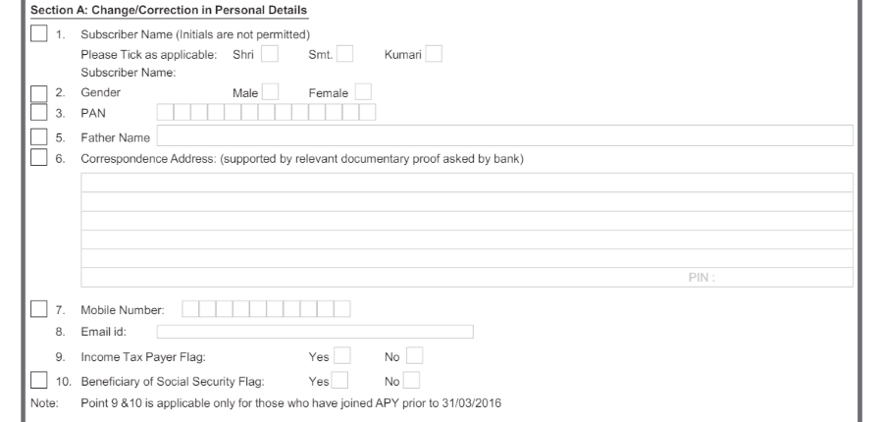Click the Email id input field
The image size is (883, 422).
coord(315,332)
